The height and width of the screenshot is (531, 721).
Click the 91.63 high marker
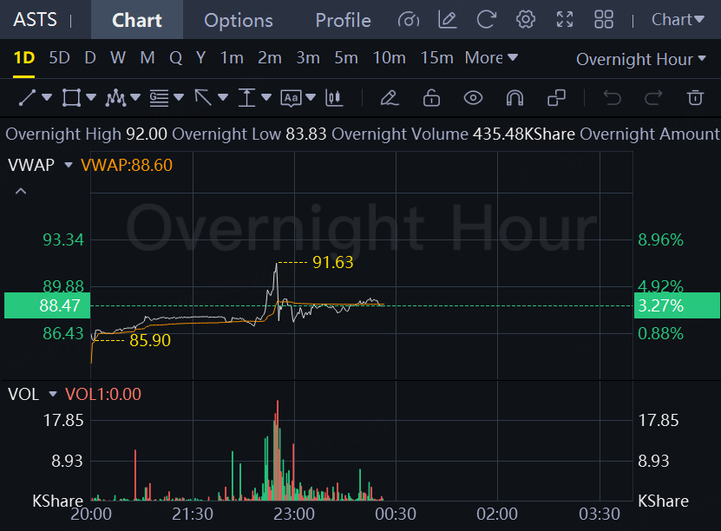tap(333, 263)
